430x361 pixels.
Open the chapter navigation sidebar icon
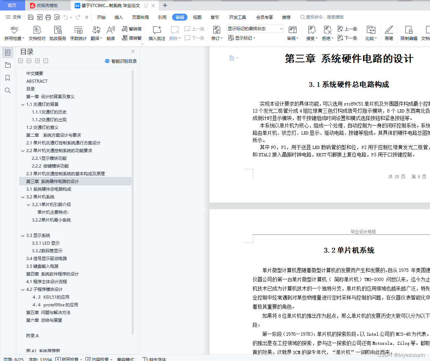coord(8,65)
